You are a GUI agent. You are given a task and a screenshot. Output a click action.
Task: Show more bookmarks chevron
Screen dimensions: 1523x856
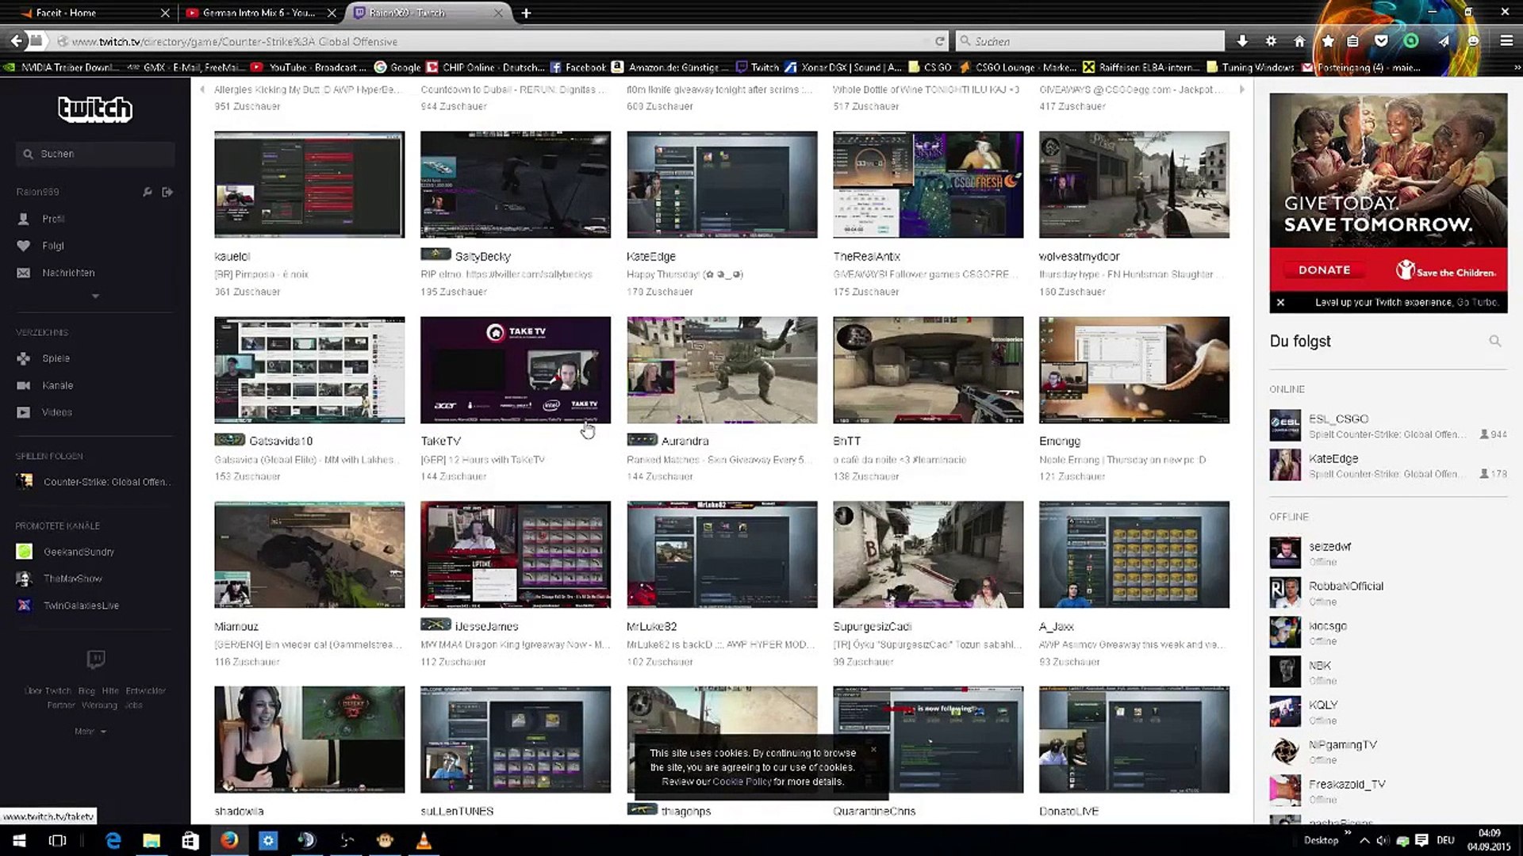click(x=1517, y=67)
